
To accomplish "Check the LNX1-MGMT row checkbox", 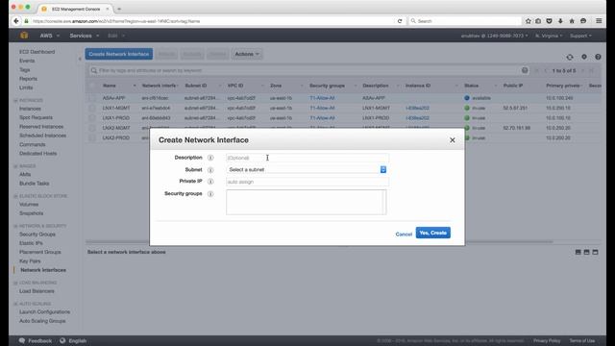I will tap(92, 108).
